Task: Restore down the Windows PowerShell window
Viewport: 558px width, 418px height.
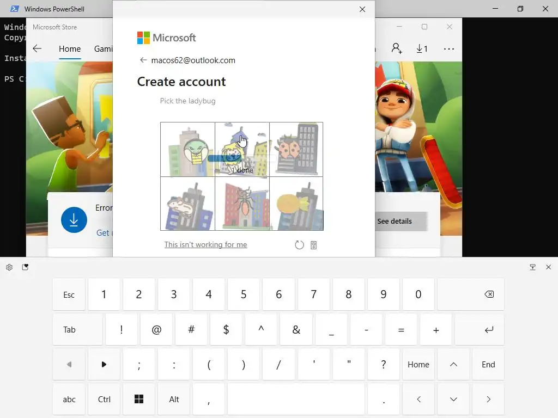Action: tap(520, 9)
